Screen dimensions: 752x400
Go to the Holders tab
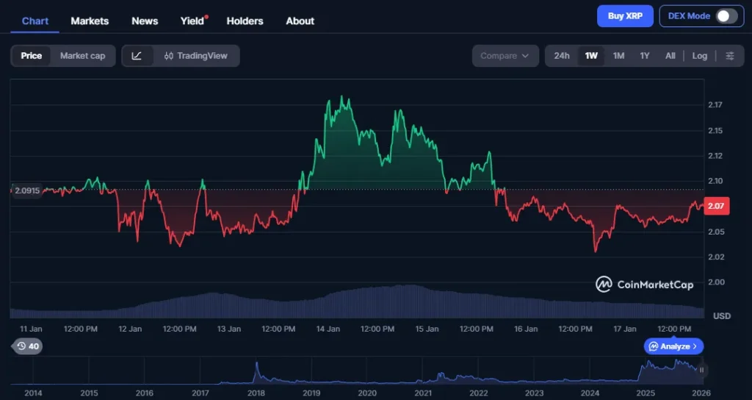[245, 21]
